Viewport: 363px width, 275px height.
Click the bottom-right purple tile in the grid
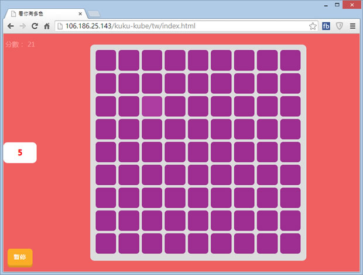pyautogui.click(x=290, y=244)
